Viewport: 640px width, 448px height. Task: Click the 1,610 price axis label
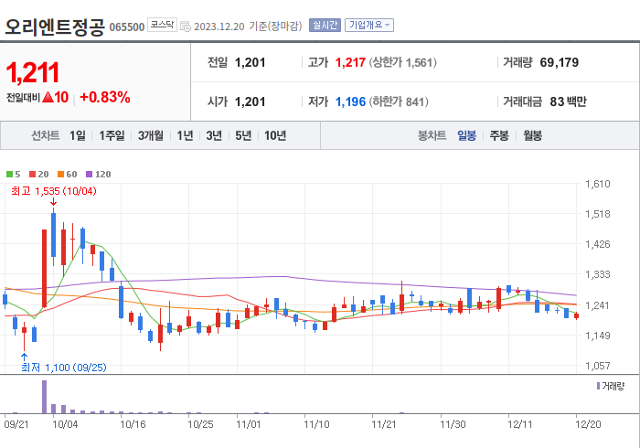[598, 184]
